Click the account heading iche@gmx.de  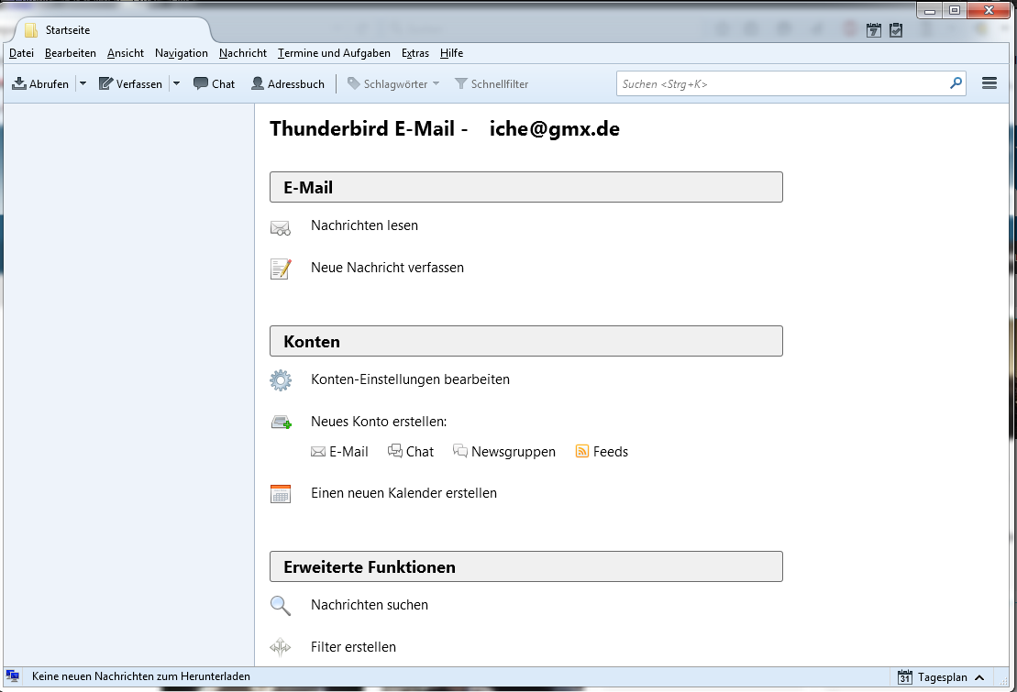point(555,128)
